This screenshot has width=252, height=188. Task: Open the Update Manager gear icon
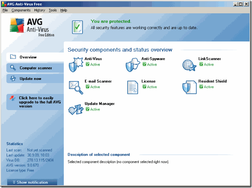click(76, 110)
